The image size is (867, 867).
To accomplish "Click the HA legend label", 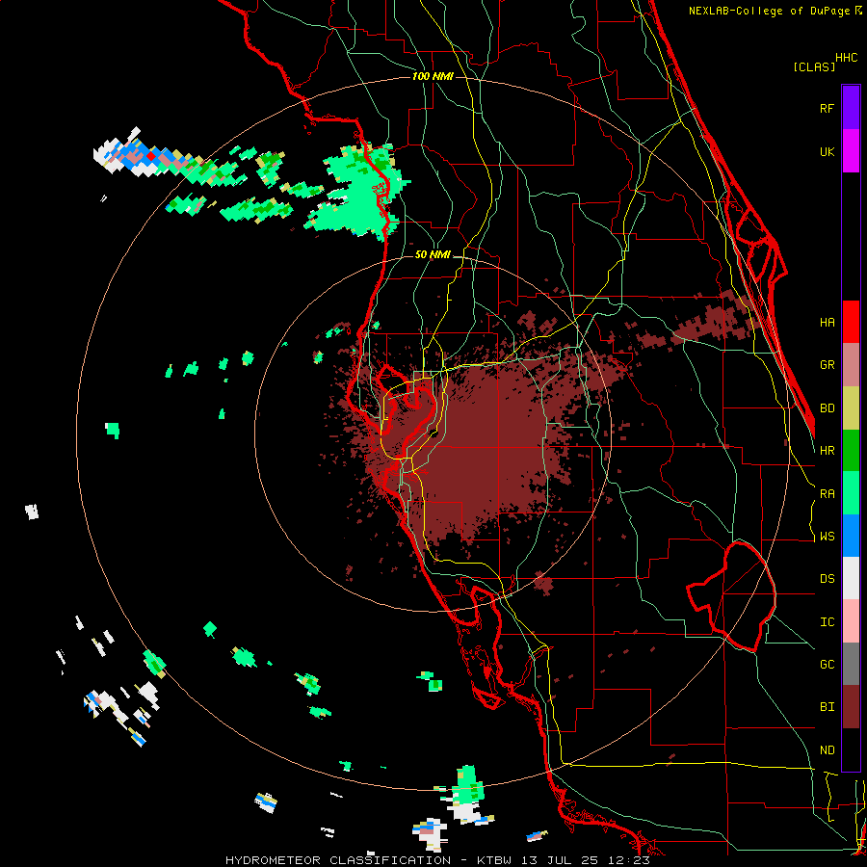I will click(x=828, y=323).
